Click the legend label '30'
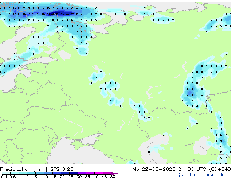 pos(79,177)
